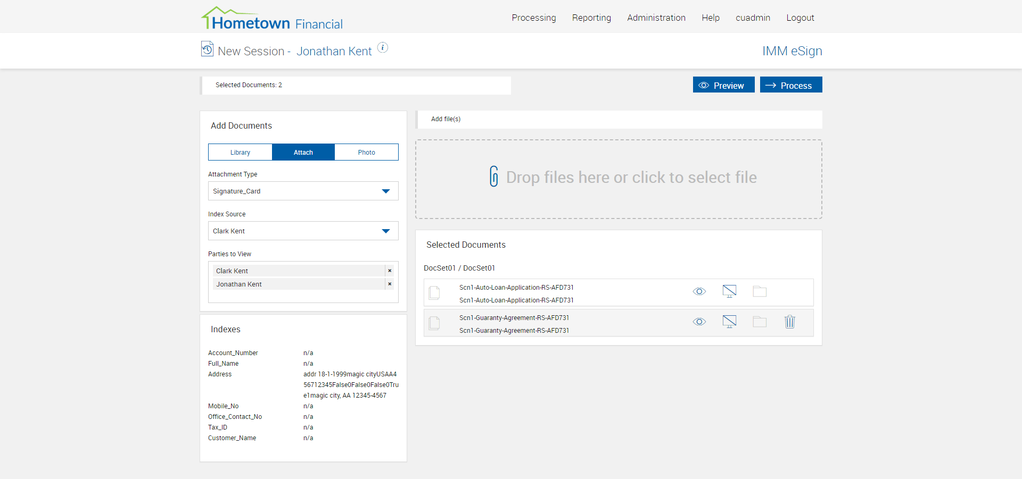Open the Administration menu

(x=656, y=18)
